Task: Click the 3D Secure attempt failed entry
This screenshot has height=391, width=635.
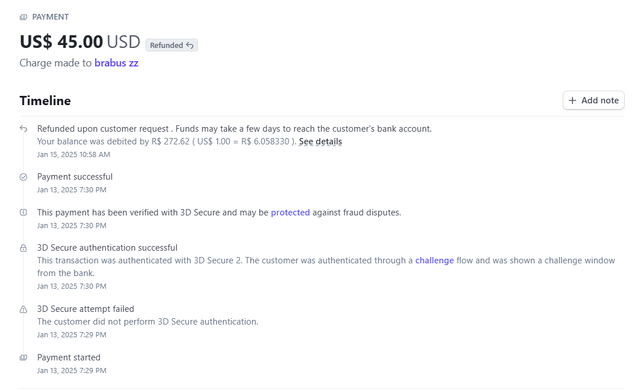Action: coord(85,309)
